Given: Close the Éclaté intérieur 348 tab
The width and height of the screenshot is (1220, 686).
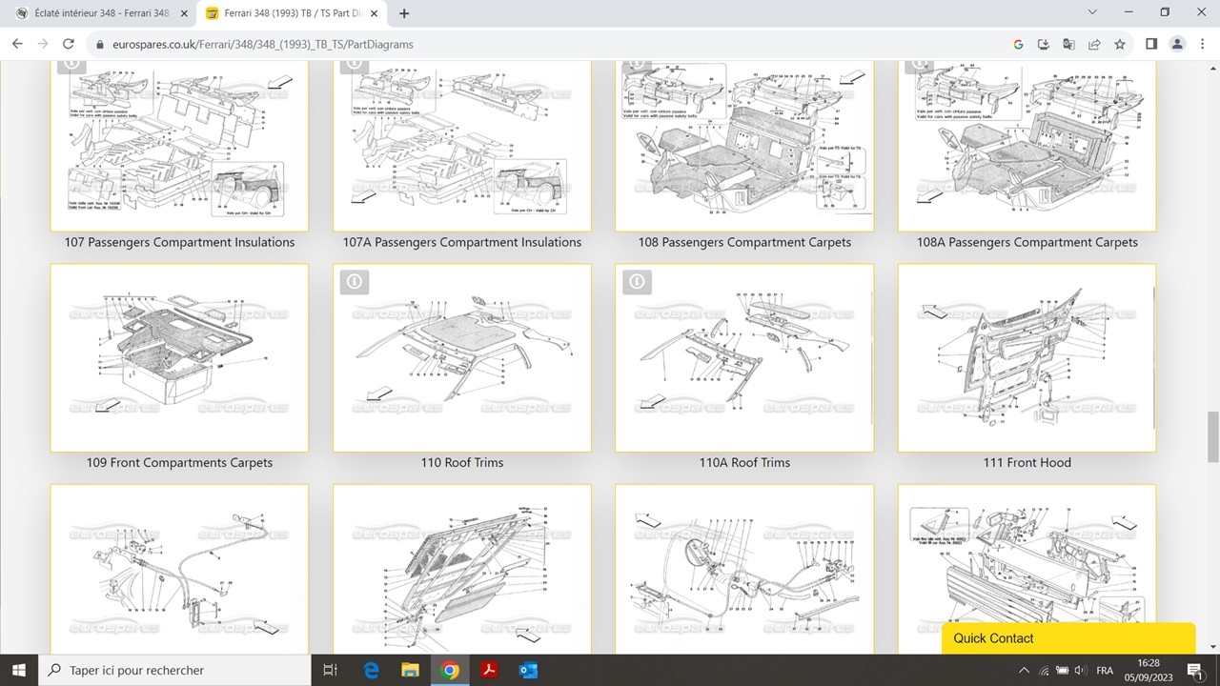Looking at the screenshot, I should click(x=184, y=13).
